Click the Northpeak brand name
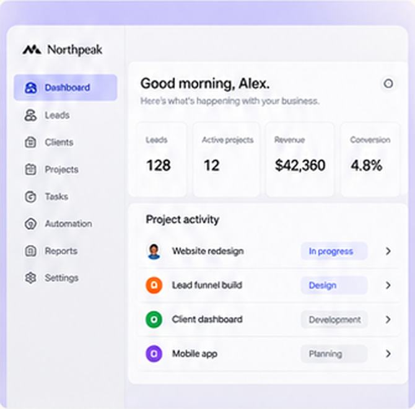The width and height of the screenshot is (415, 409). [74, 50]
